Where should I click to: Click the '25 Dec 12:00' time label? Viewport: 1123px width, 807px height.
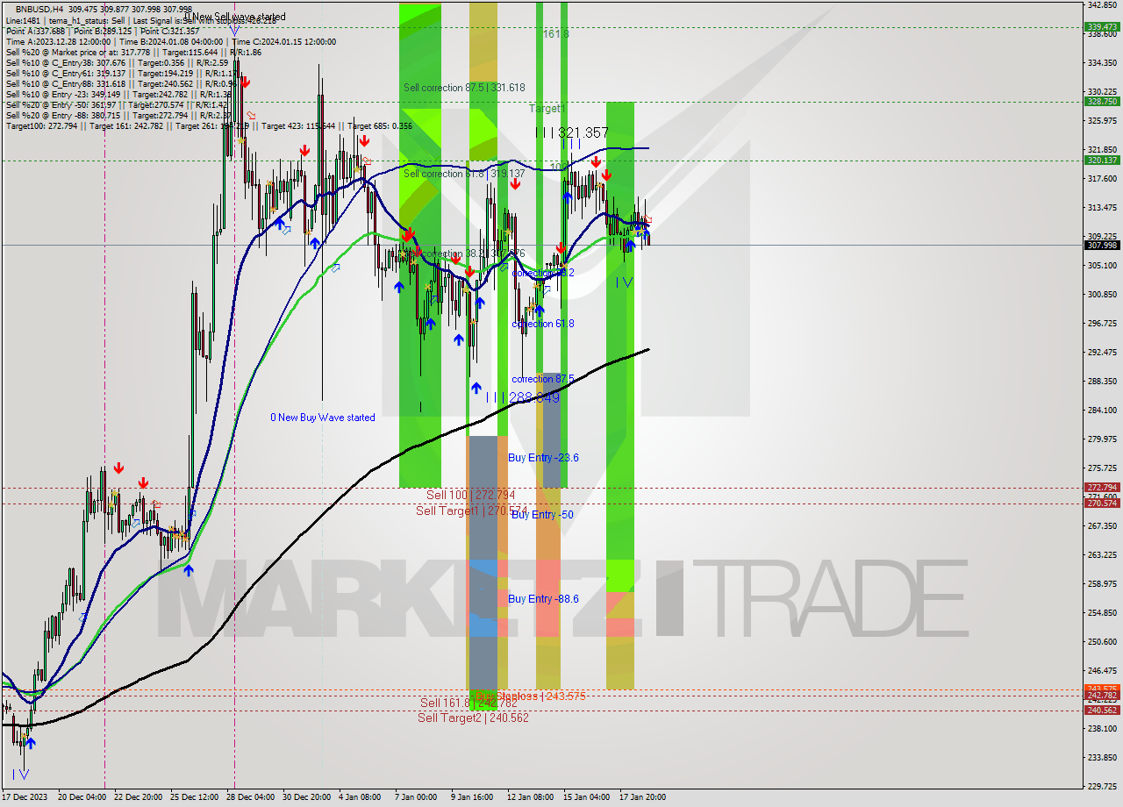coord(195,797)
